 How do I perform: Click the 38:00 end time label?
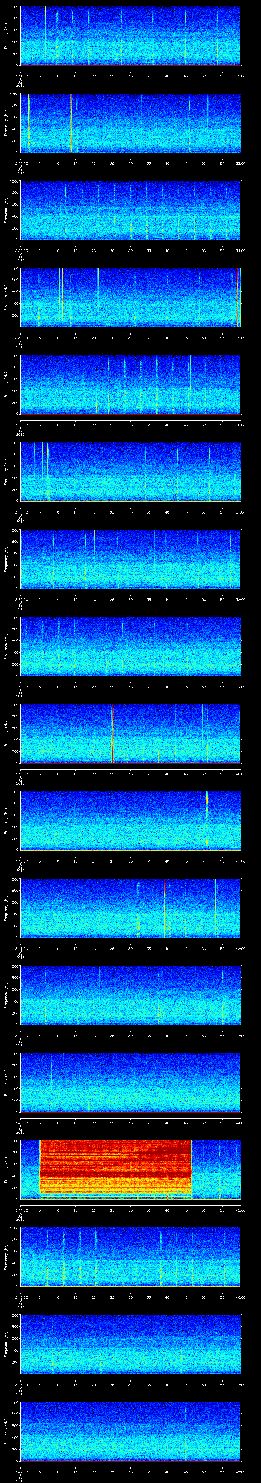pos(240,599)
